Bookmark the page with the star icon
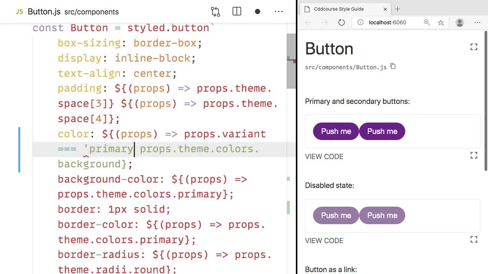This screenshot has height=274, width=488. pos(441,22)
